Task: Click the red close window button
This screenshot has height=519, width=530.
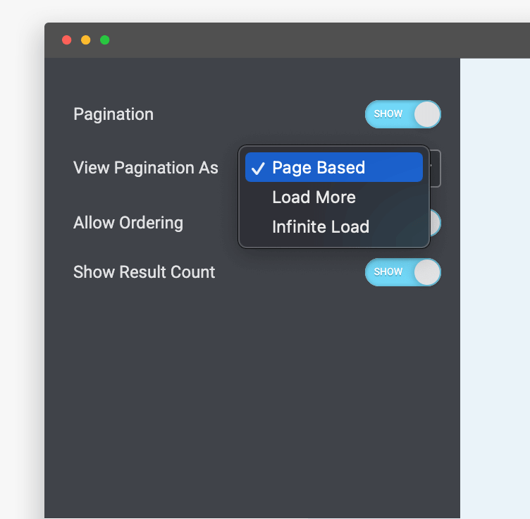Action: pyautogui.click(x=67, y=40)
